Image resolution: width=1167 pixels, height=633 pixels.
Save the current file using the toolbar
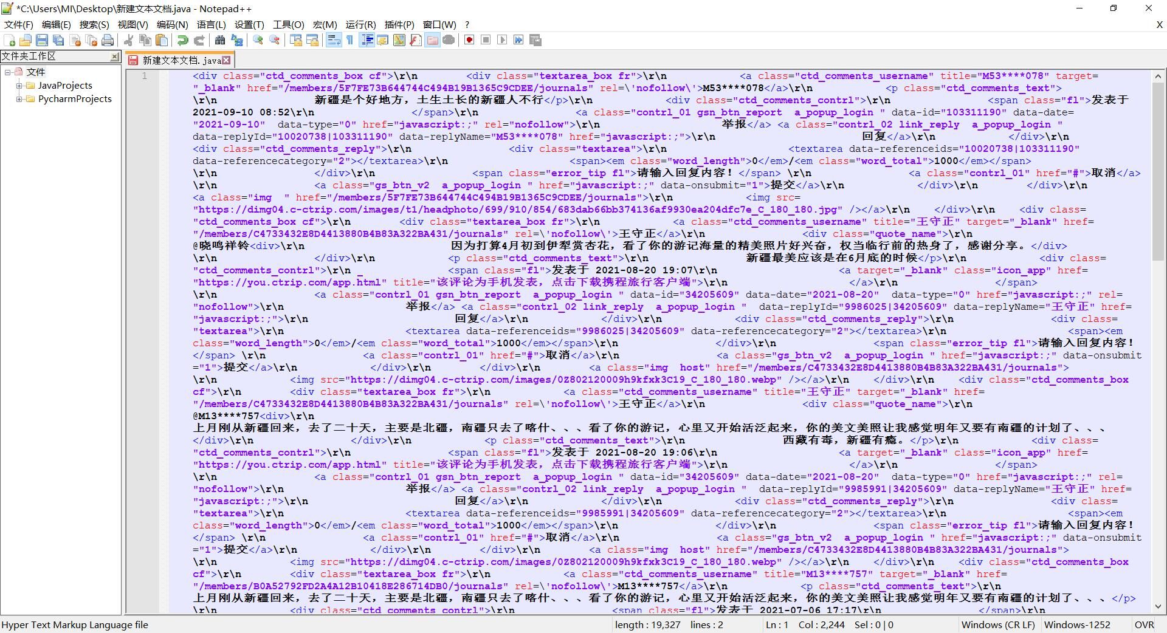click(x=42, y=40)
